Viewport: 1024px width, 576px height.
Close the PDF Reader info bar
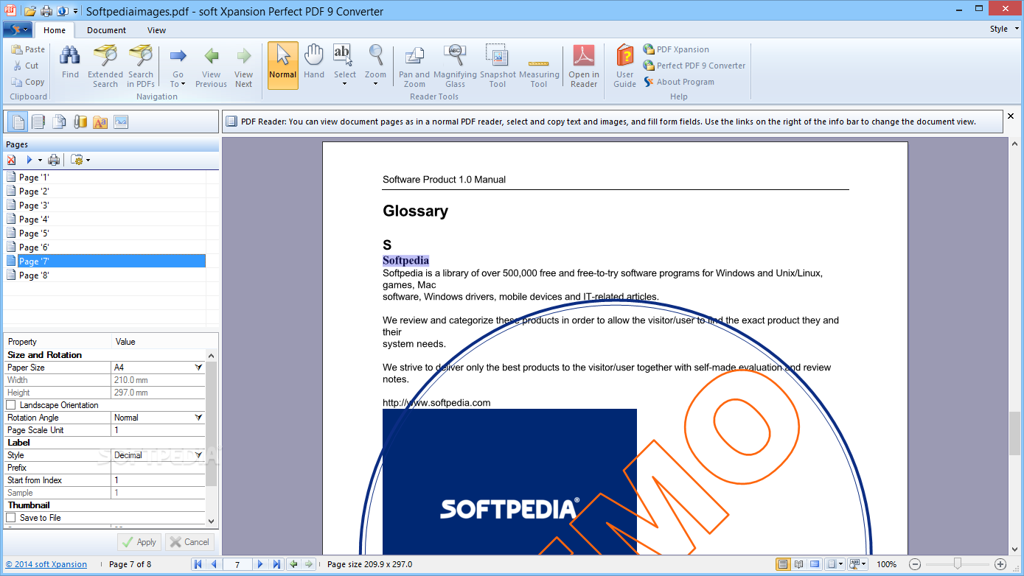[1011, 116]
